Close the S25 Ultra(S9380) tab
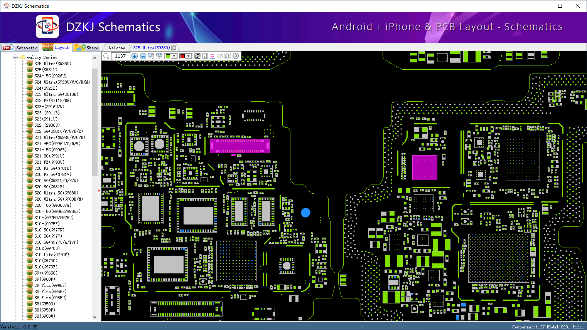The height and width of the screenshot is (330, 587). click(x=174, y=48)
